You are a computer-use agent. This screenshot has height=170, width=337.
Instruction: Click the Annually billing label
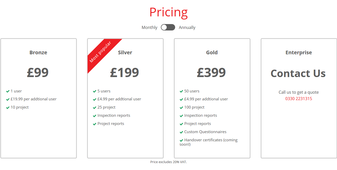click(187, 27)
